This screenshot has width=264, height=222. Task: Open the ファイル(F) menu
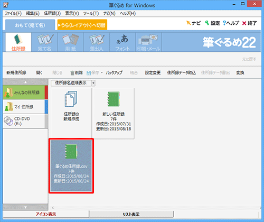[13, 13]
